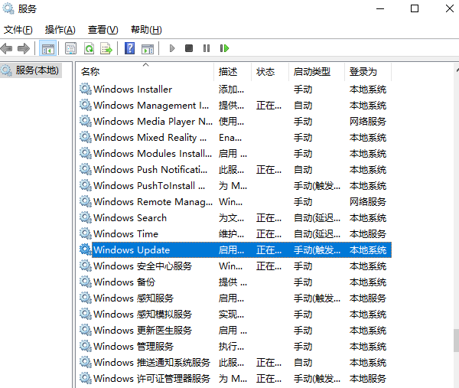
Task: Open the 查看(V) menu
Action: pyautogui.click(x=103, y=30)
